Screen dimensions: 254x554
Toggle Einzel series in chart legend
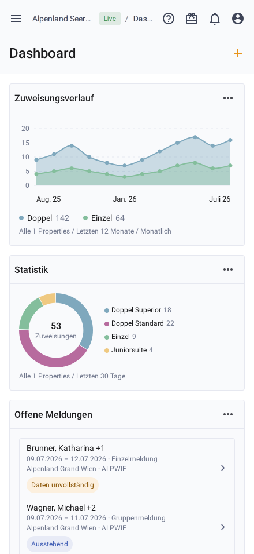click(x=104, y=218)
